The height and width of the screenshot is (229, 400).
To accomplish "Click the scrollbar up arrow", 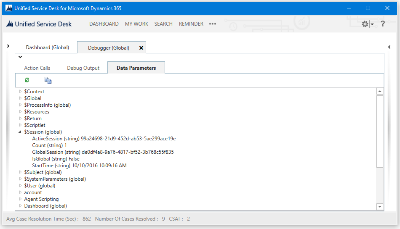I will [x=380, y=91].
